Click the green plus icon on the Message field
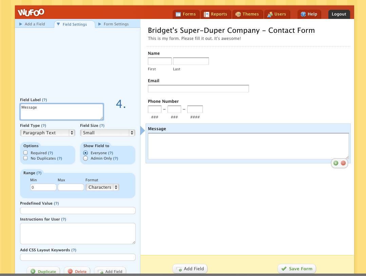 point(336,163)
